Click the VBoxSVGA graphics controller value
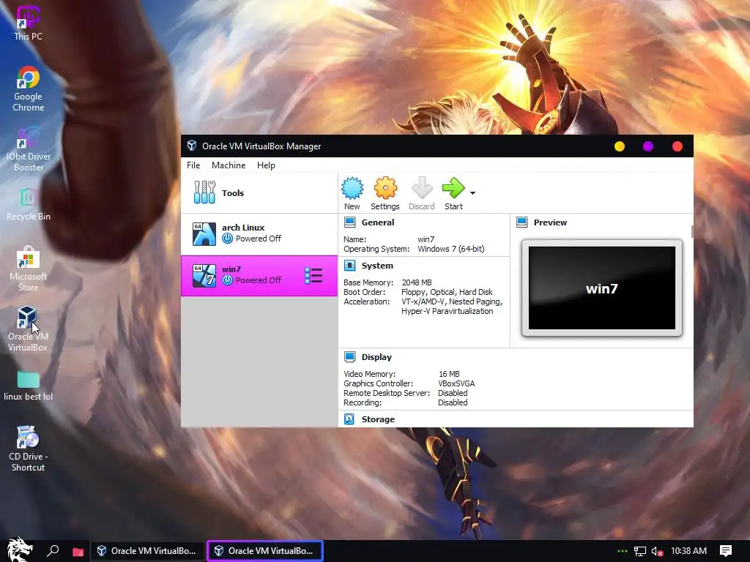Viewport: 750px width, 562px height. [456, 383]
